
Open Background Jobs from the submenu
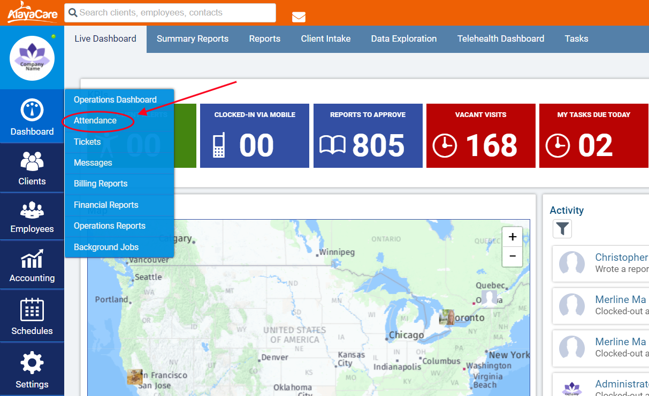(x=106, y=247)
